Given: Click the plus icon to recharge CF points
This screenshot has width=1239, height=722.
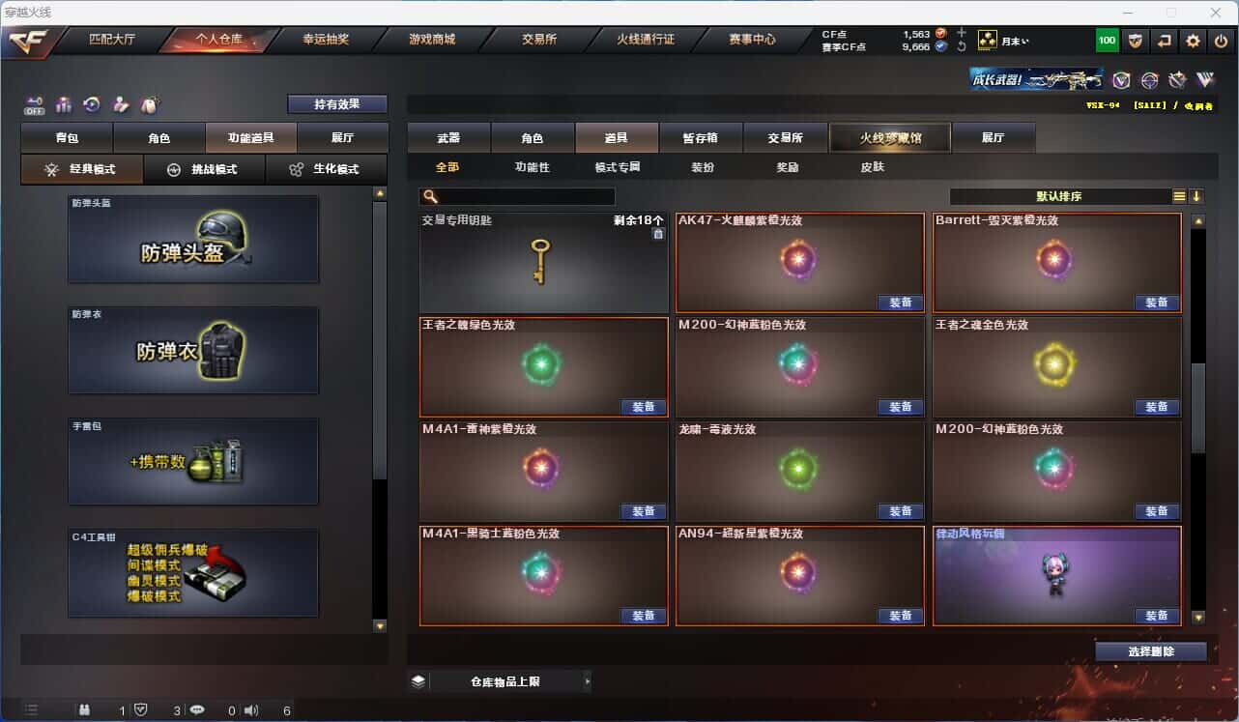Looking at the screenshot, I should click(961, 33).
